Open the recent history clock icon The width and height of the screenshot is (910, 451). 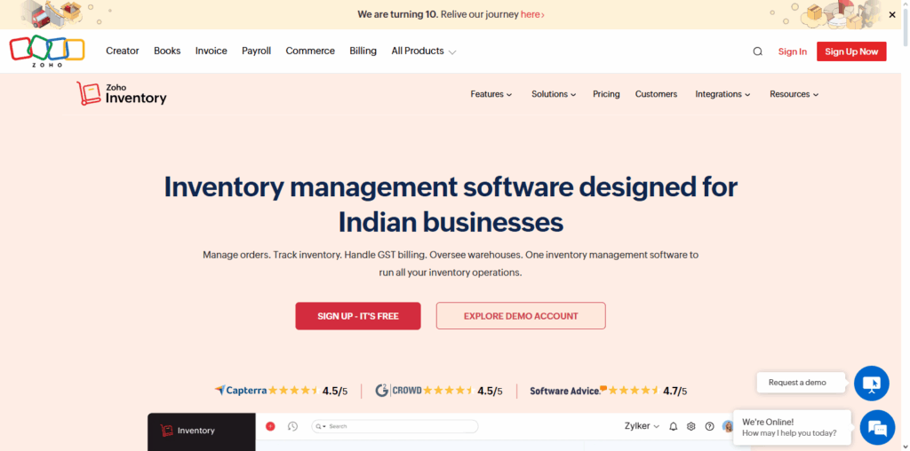click(x=292, y=426)
